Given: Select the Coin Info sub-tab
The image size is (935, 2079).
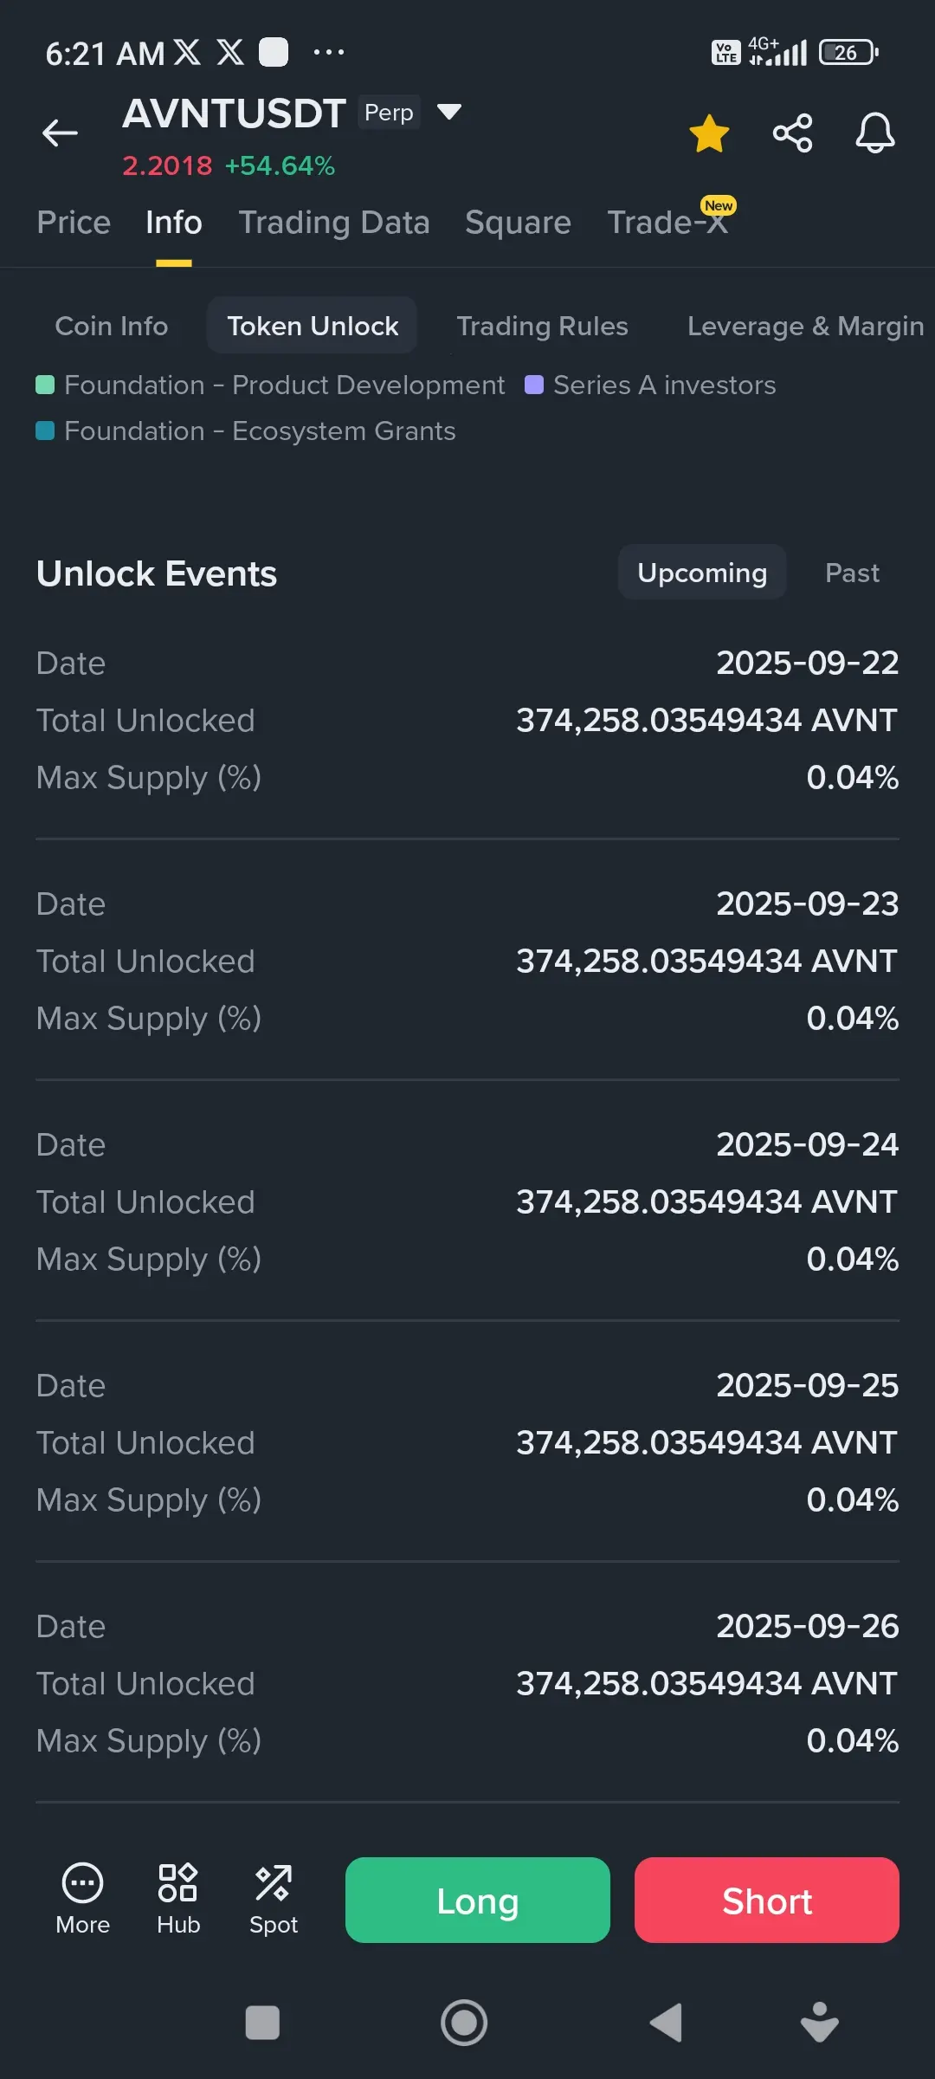Looking at the screenshot, I should coord(112,326).
